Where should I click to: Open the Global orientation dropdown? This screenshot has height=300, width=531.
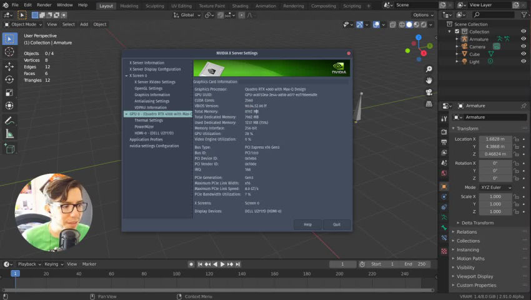(187, 15)
